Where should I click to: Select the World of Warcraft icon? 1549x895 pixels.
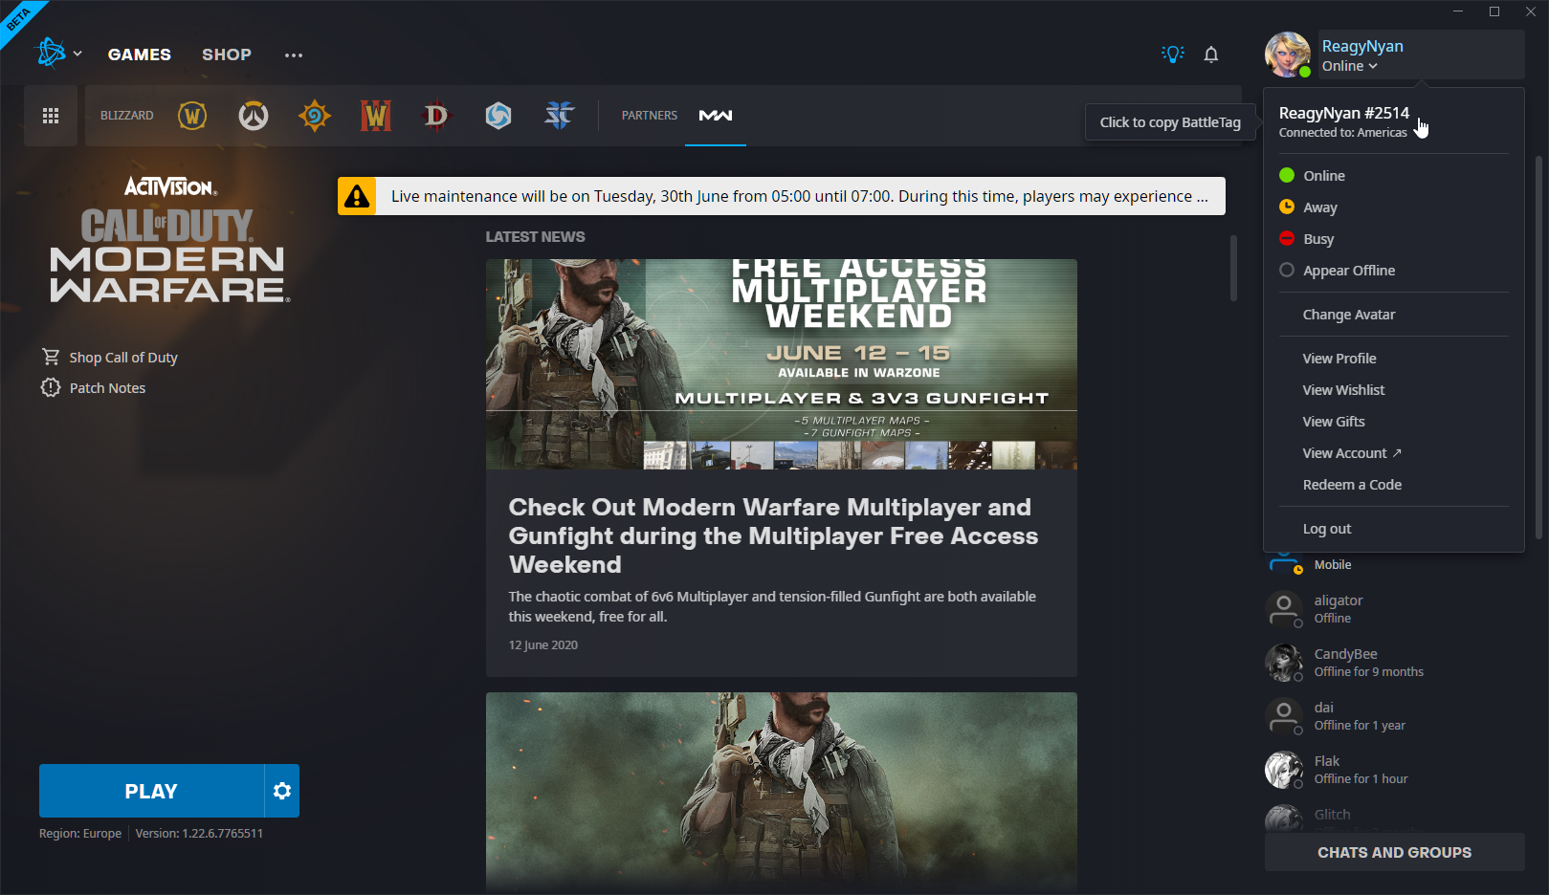192,116
